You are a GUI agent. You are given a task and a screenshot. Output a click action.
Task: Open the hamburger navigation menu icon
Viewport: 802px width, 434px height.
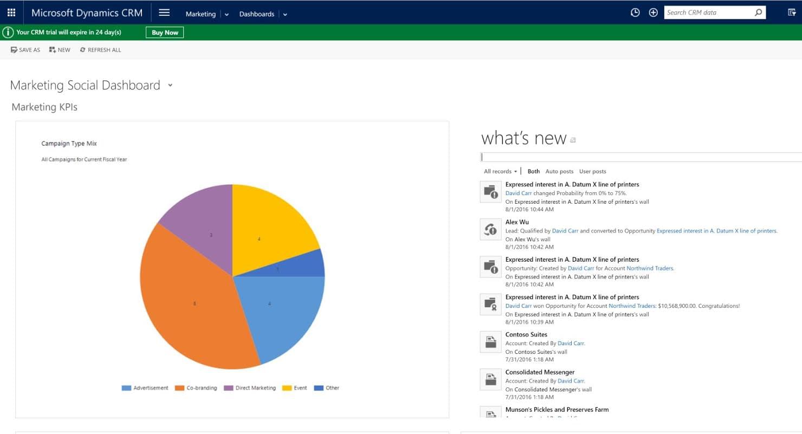(x=164, y=13)
